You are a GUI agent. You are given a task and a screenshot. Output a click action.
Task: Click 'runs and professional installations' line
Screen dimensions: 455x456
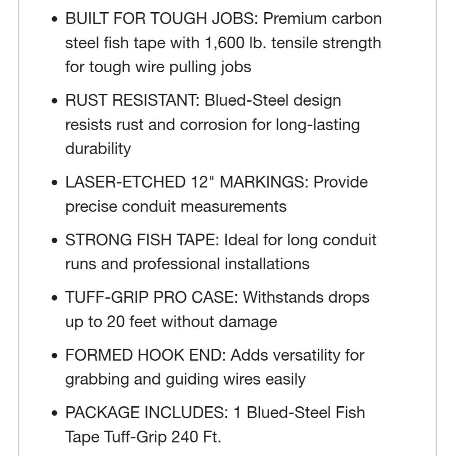tap(188, 264)
